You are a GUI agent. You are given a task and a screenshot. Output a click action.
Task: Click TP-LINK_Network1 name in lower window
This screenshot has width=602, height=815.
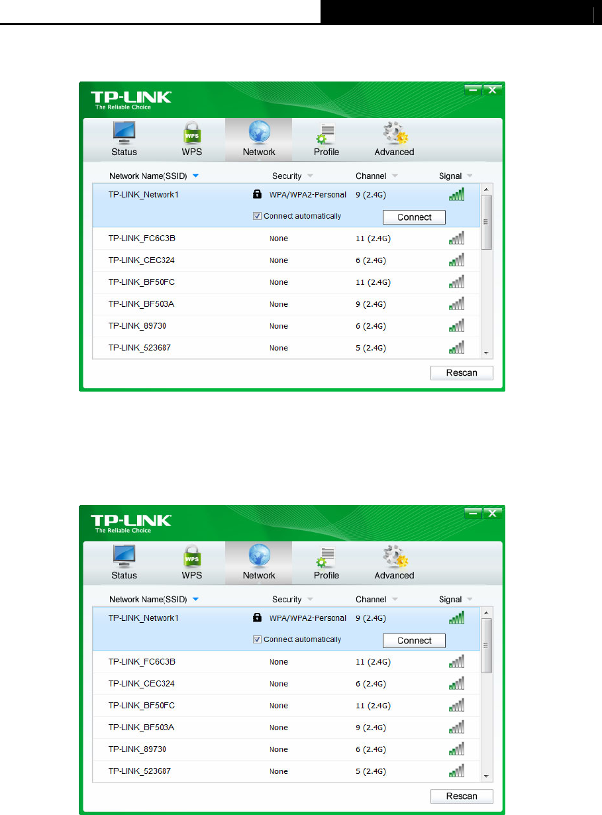(x=144, y=618)
